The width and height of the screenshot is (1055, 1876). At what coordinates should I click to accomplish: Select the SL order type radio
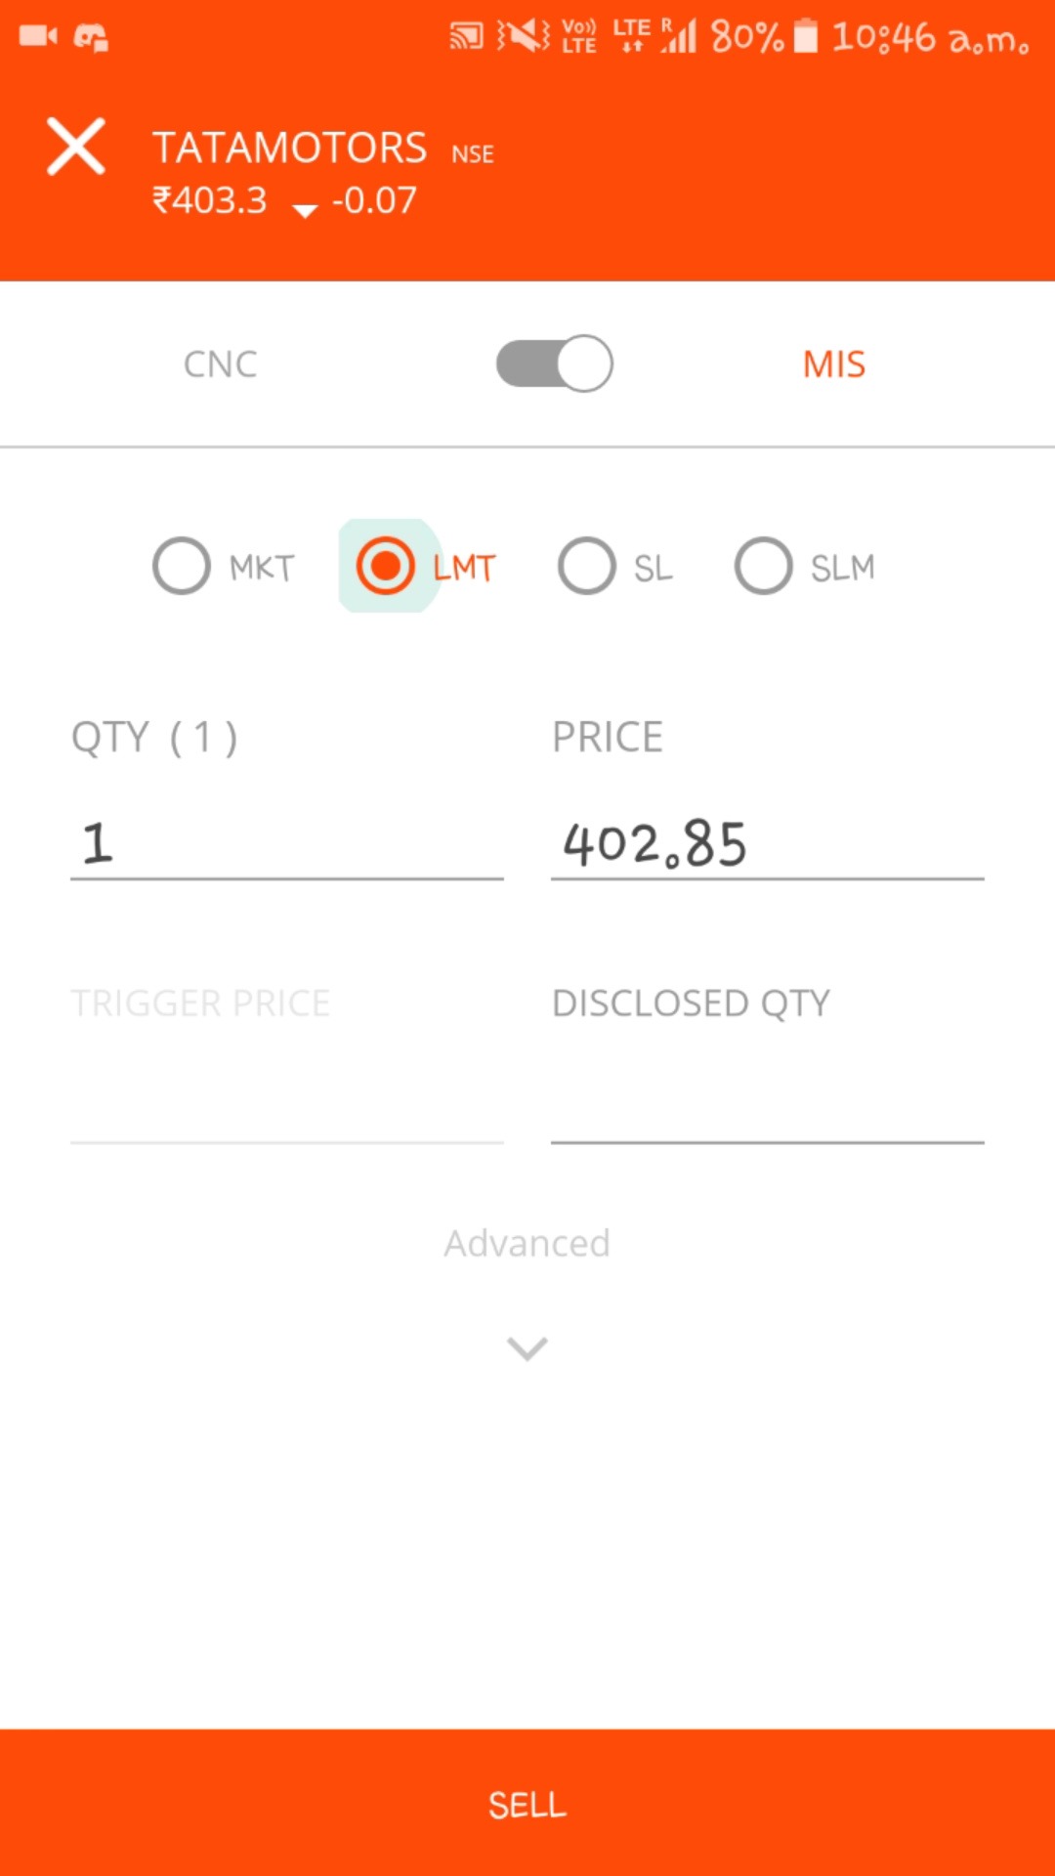(x=587, y=566)
